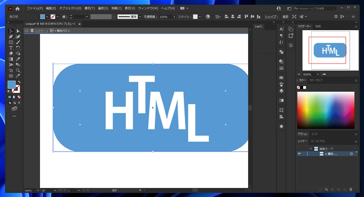Click the Transform button
The image size is (364, 197).
click(x=285, y=17)
